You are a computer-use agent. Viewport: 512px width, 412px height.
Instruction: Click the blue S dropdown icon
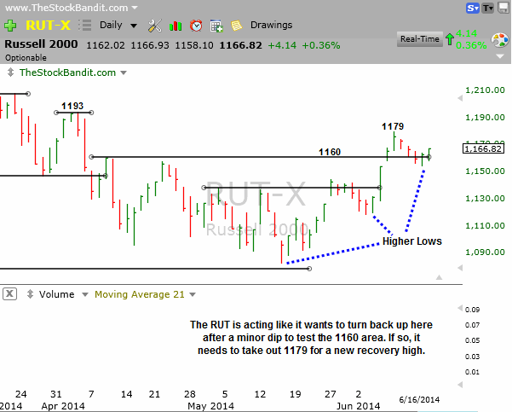coord(472,8)
